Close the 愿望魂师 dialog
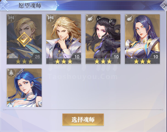 pyautogui.click(x=164, y=5)
